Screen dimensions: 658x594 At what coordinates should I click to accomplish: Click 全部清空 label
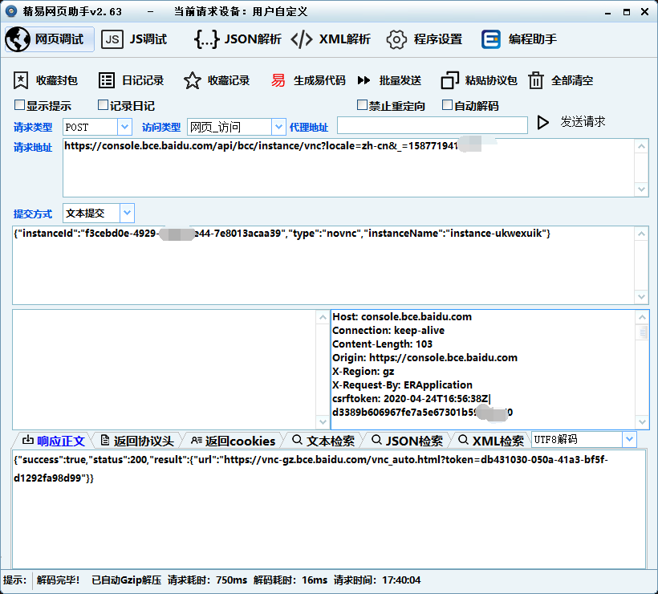(x=572, y=80)
